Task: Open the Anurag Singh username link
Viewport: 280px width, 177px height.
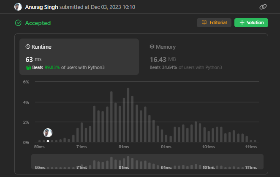Action: click(x=41, y=7)
